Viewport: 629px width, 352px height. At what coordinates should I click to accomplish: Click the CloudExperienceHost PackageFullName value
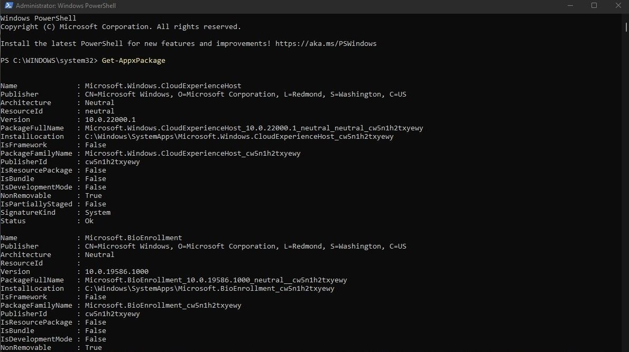[254, 128]
